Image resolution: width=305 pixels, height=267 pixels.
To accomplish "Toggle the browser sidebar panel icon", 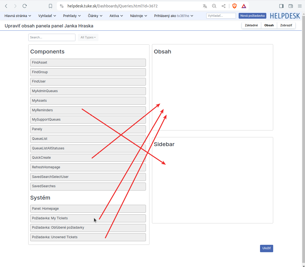I will tap(281, 6).
